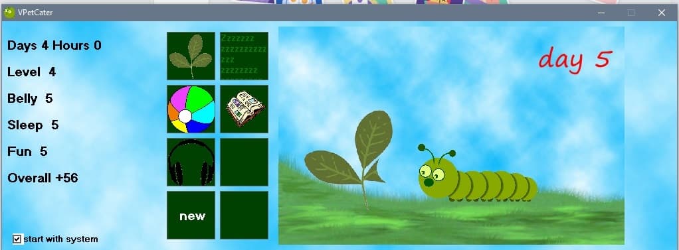Click the 'Sleep 5' stat text

[33, 125]
